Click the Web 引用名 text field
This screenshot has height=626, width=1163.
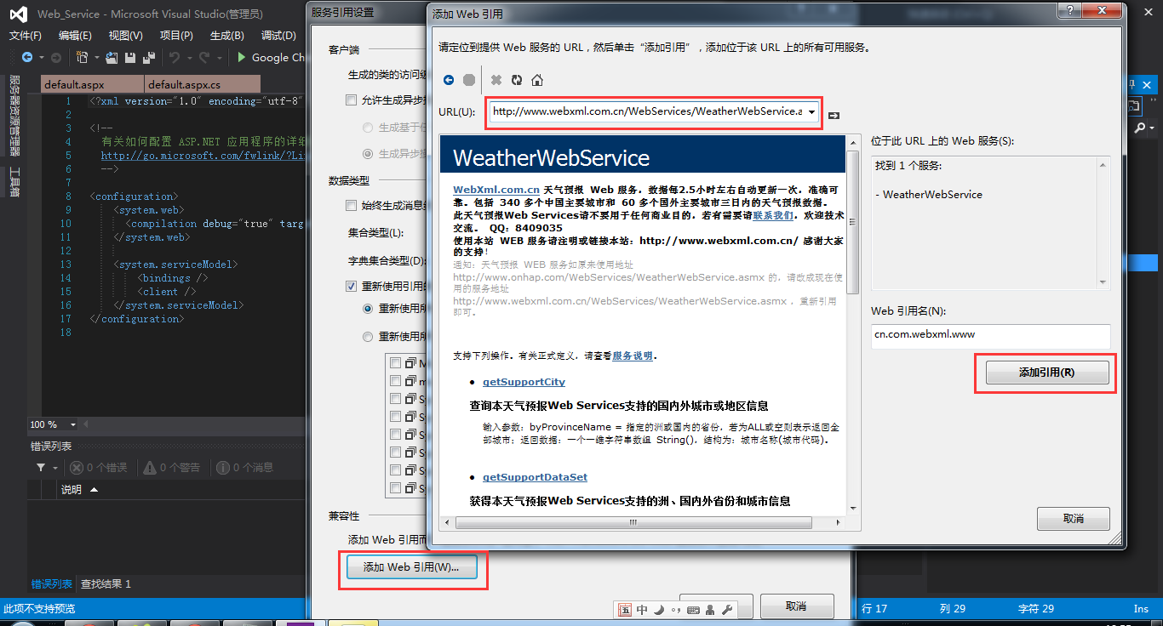coord(991,335)
